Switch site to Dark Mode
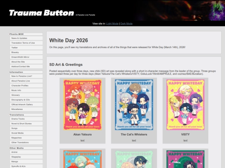Image resolution: width=225 pixels, height=168 pixels. (x=126, y=24)
